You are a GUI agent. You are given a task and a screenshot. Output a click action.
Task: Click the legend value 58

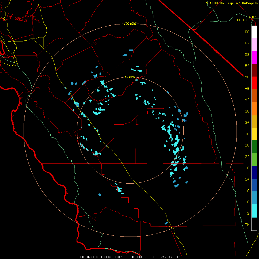[247, 54]
